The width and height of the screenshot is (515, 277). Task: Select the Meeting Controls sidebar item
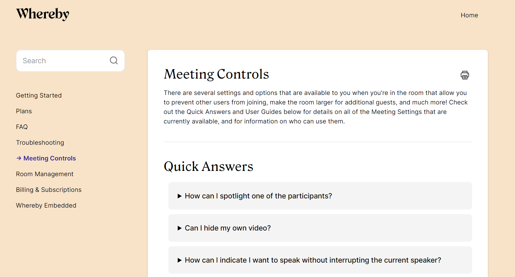pyautogui.click(x=49, y=158)
